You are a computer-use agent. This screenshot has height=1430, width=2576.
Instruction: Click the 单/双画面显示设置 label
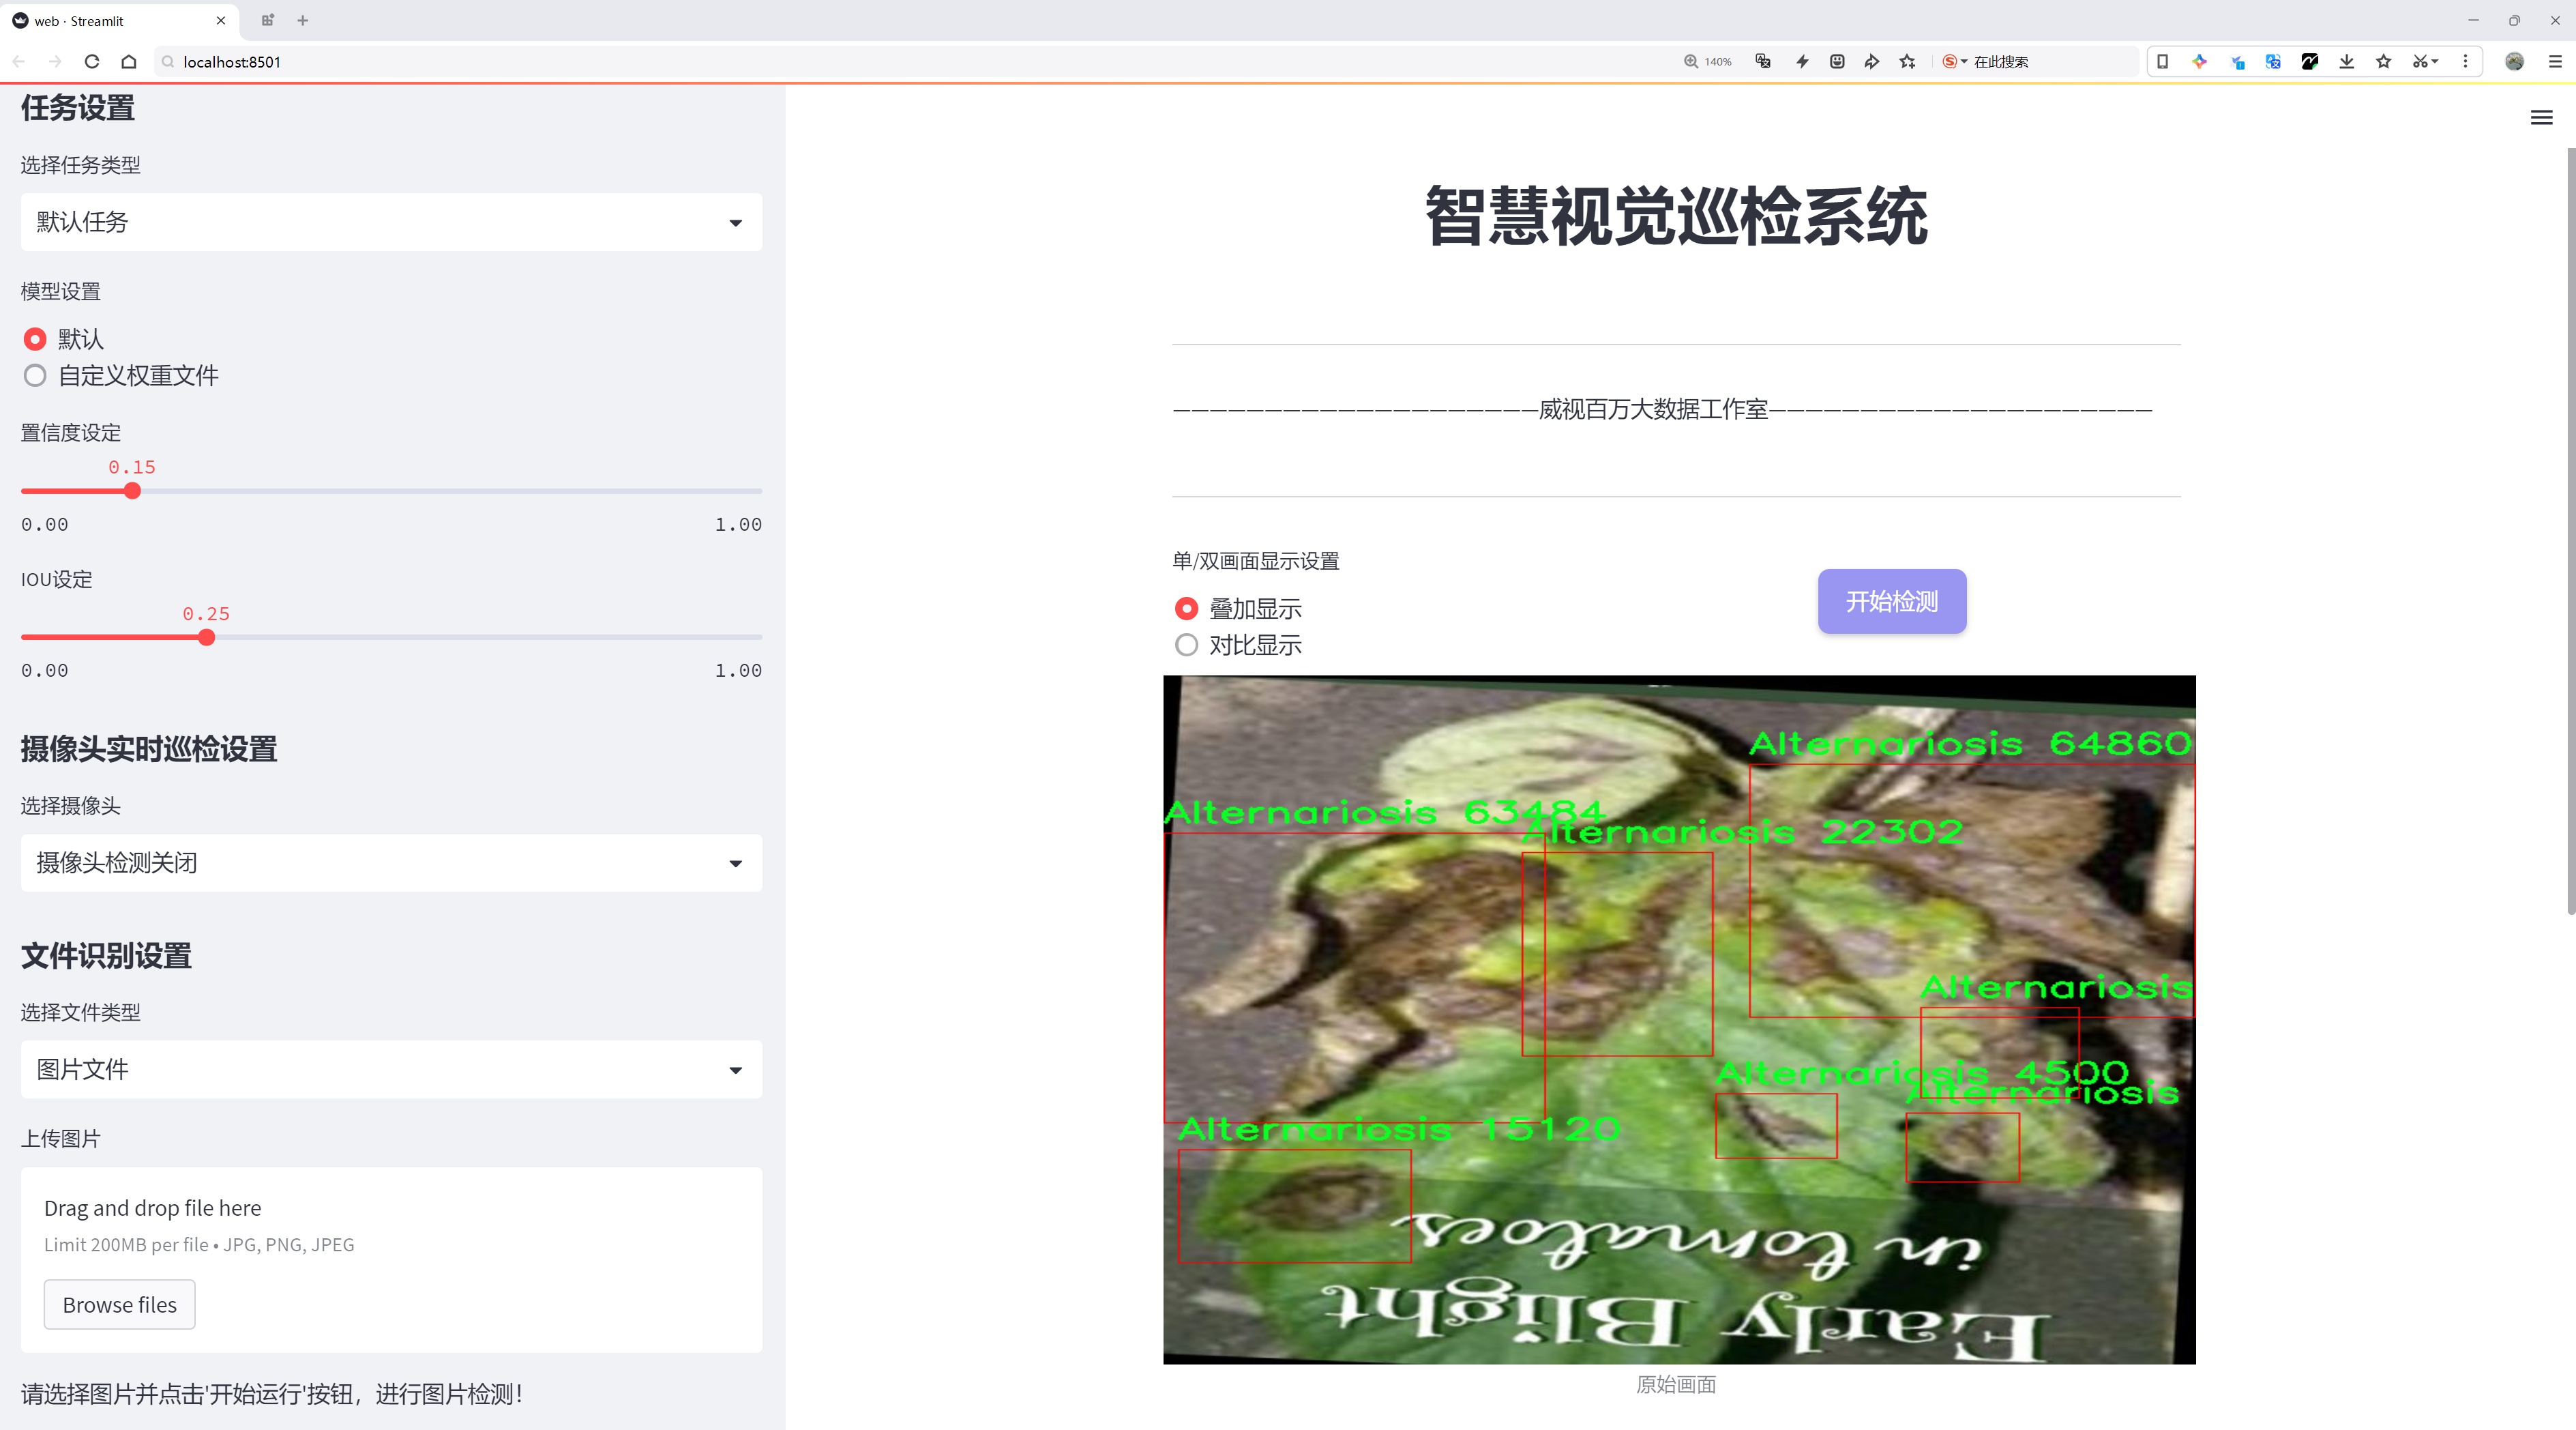click(x=1255, y=561)
